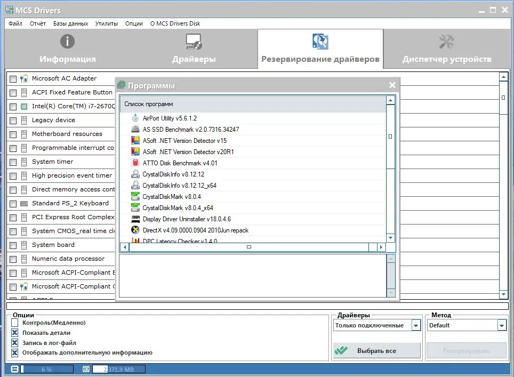The height and width of the screenshot is (377, 514).
Task: Uncheck the Запись в лог-файл option
Action: tap(15, 343)
